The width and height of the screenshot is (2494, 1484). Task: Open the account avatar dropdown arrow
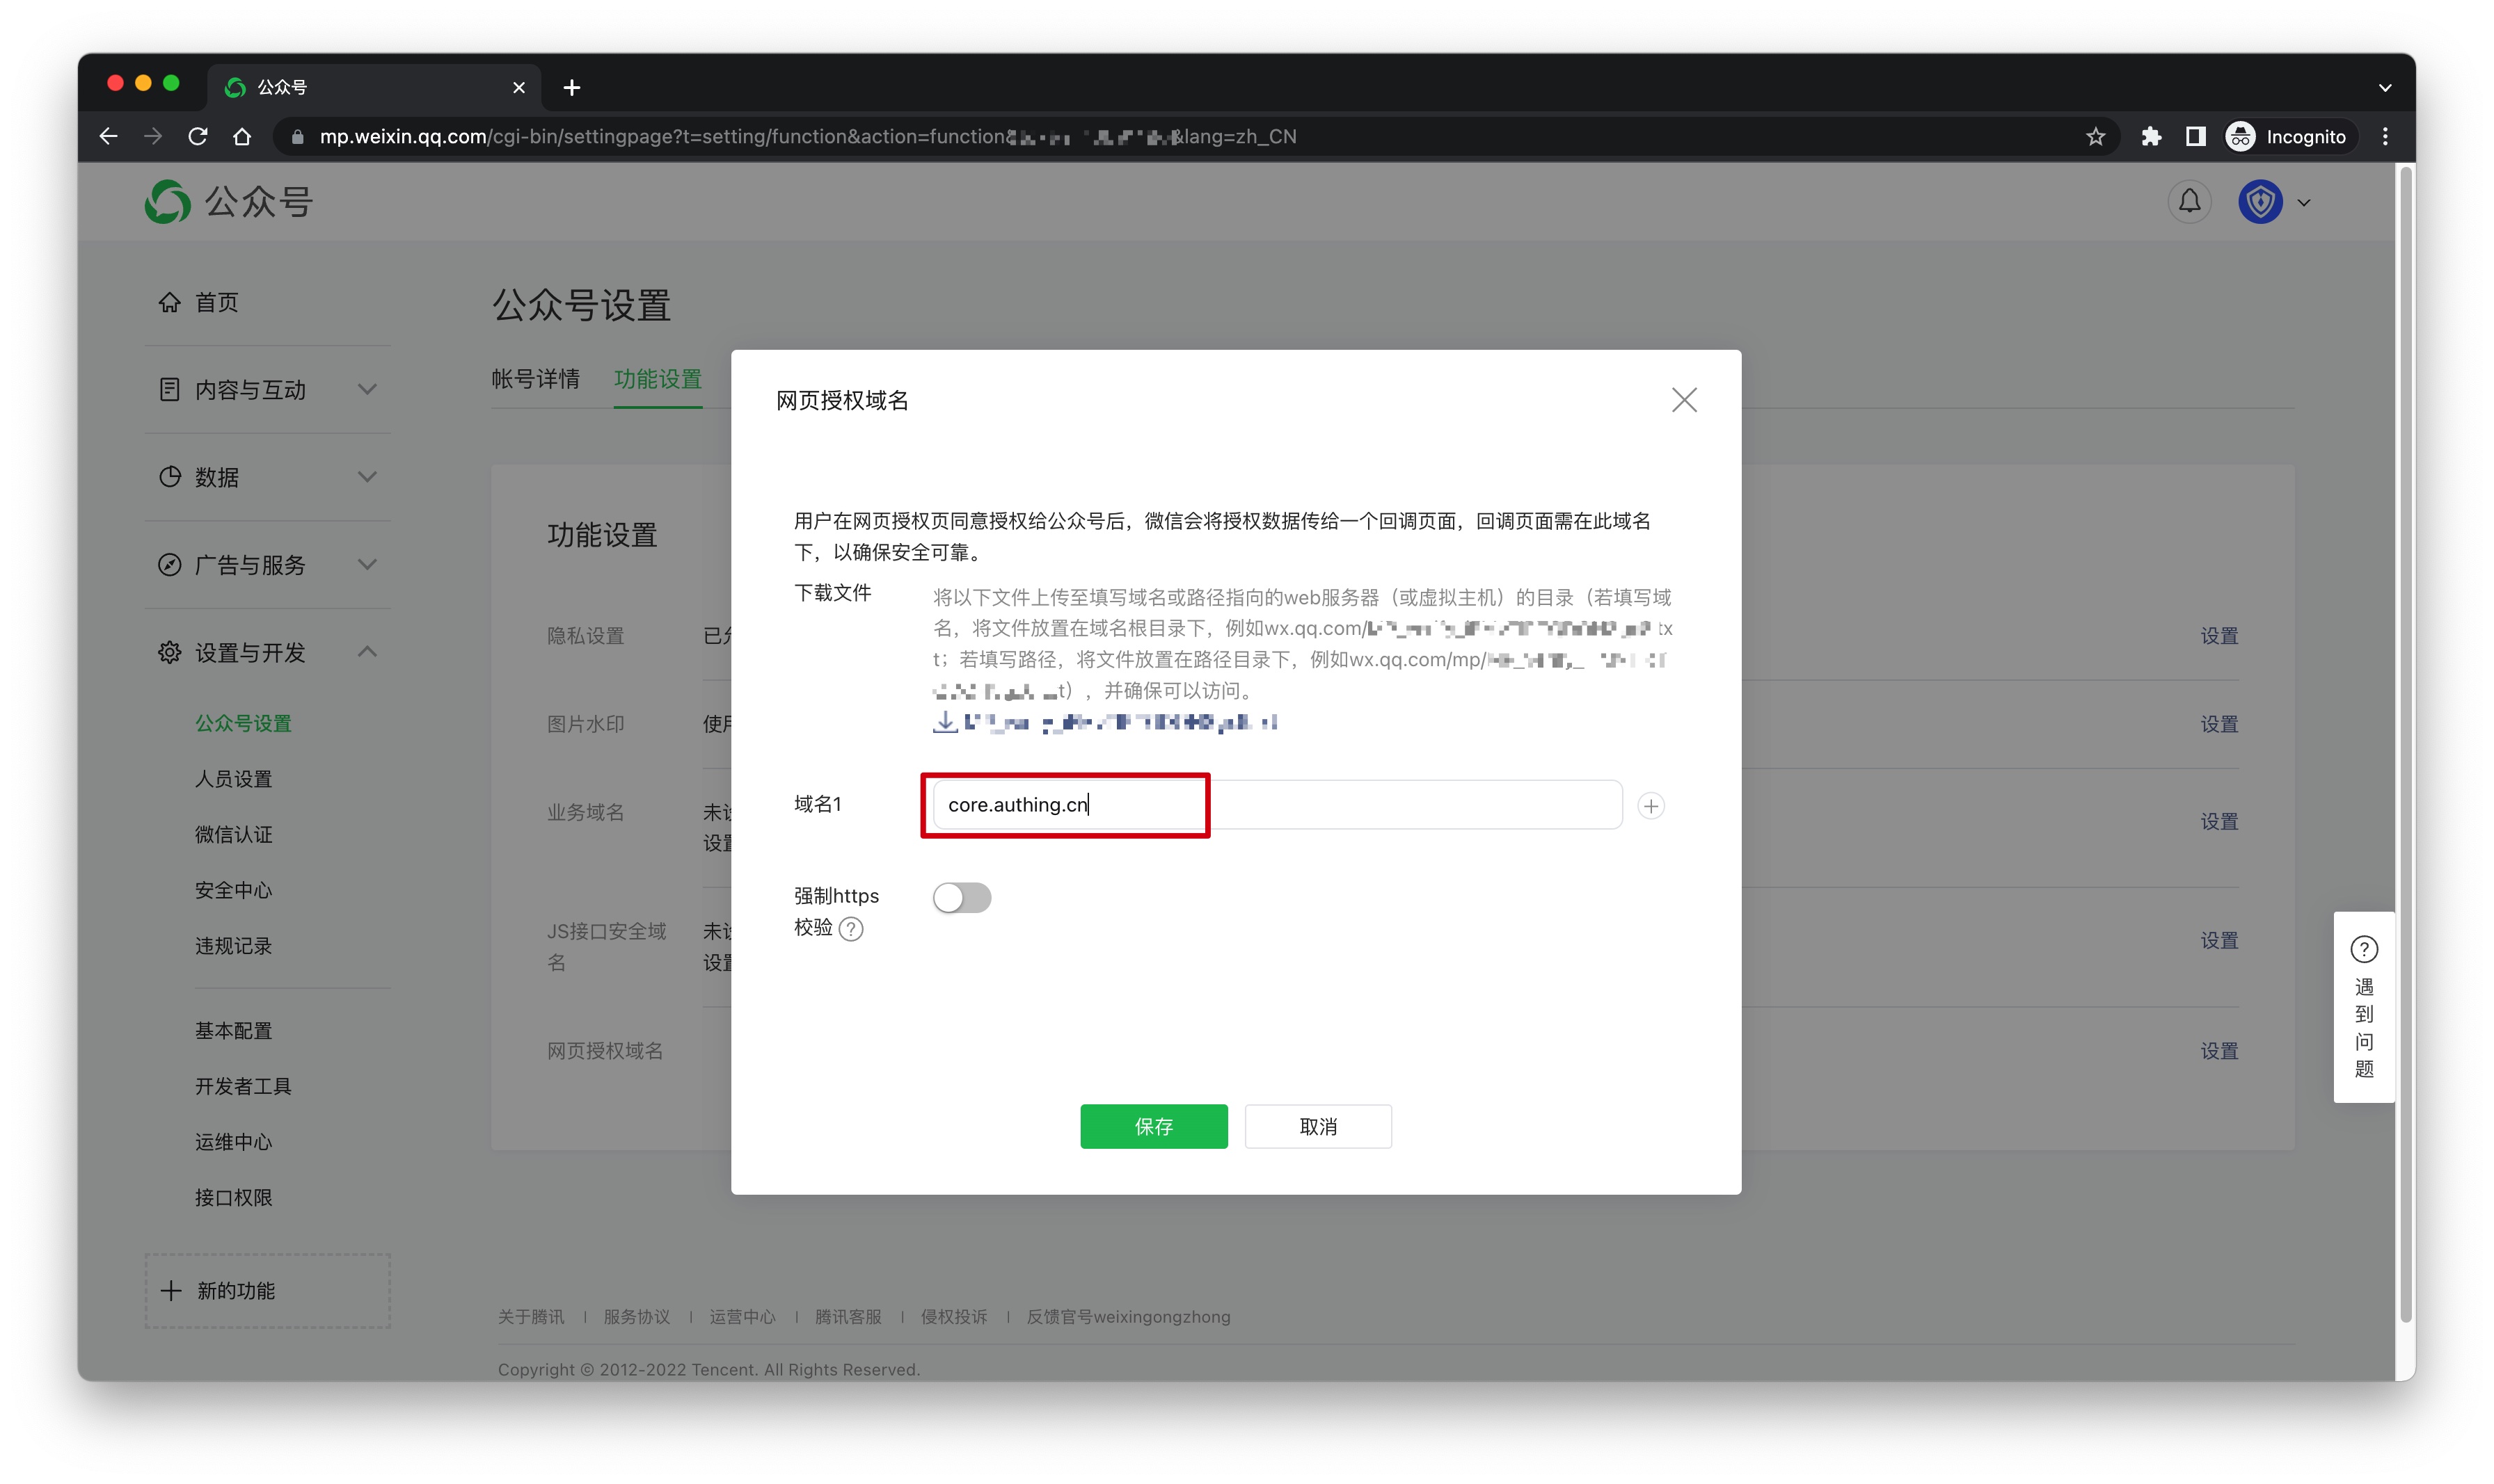point(2304,203)
